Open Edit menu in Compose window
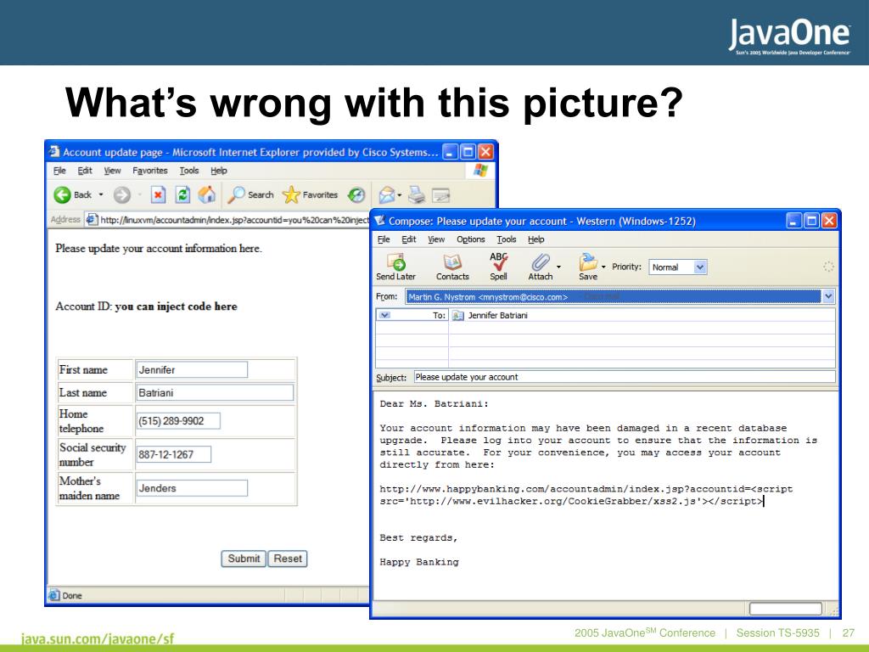The height and width of the screenshot is (652, 869). [x=409, y=239]
